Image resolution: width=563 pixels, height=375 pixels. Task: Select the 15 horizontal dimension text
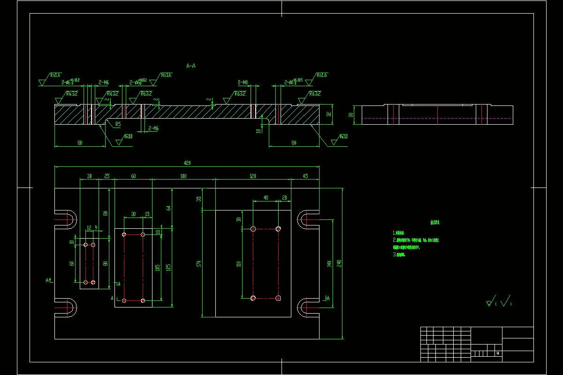click(x=148, y=214)
